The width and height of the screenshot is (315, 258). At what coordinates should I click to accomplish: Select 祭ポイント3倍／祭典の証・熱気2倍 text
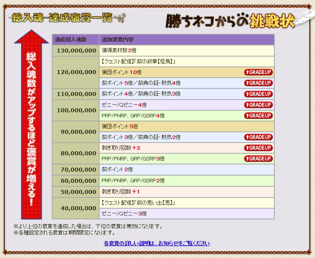coord(141,137)
